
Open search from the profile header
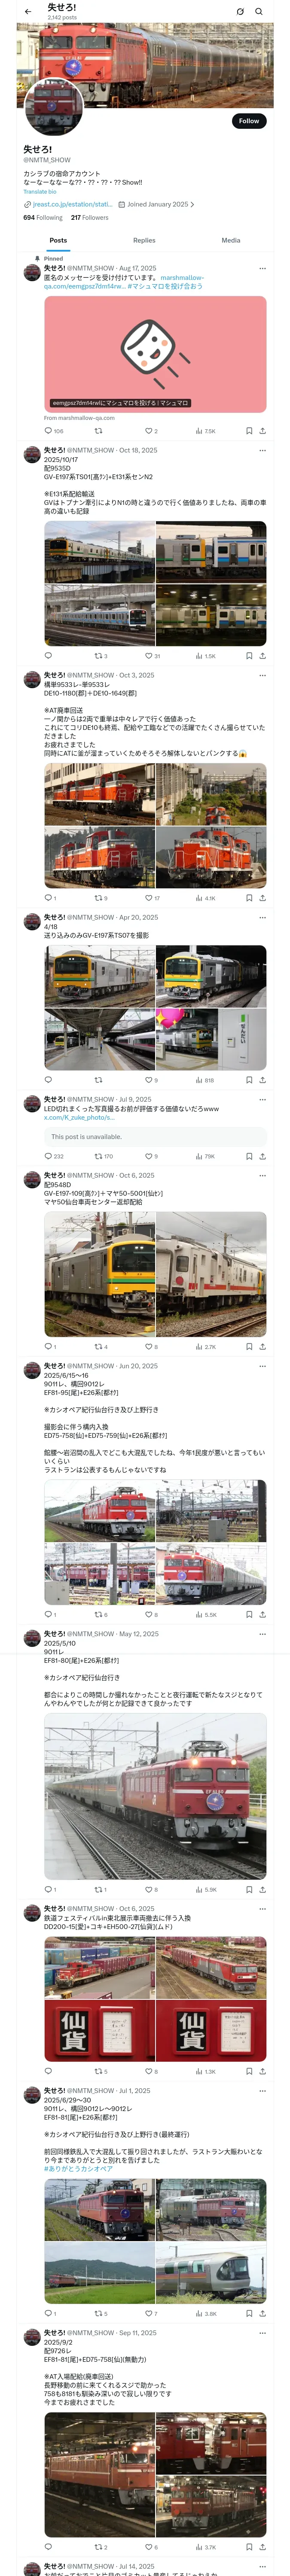pos(259,12)
